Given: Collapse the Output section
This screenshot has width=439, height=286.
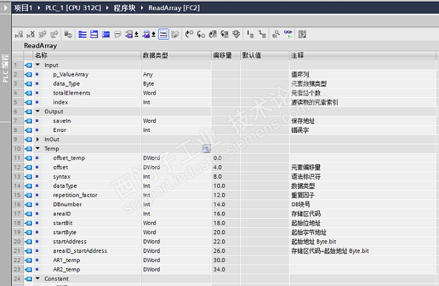Looking at the screenshot, I should pos(38,112).
